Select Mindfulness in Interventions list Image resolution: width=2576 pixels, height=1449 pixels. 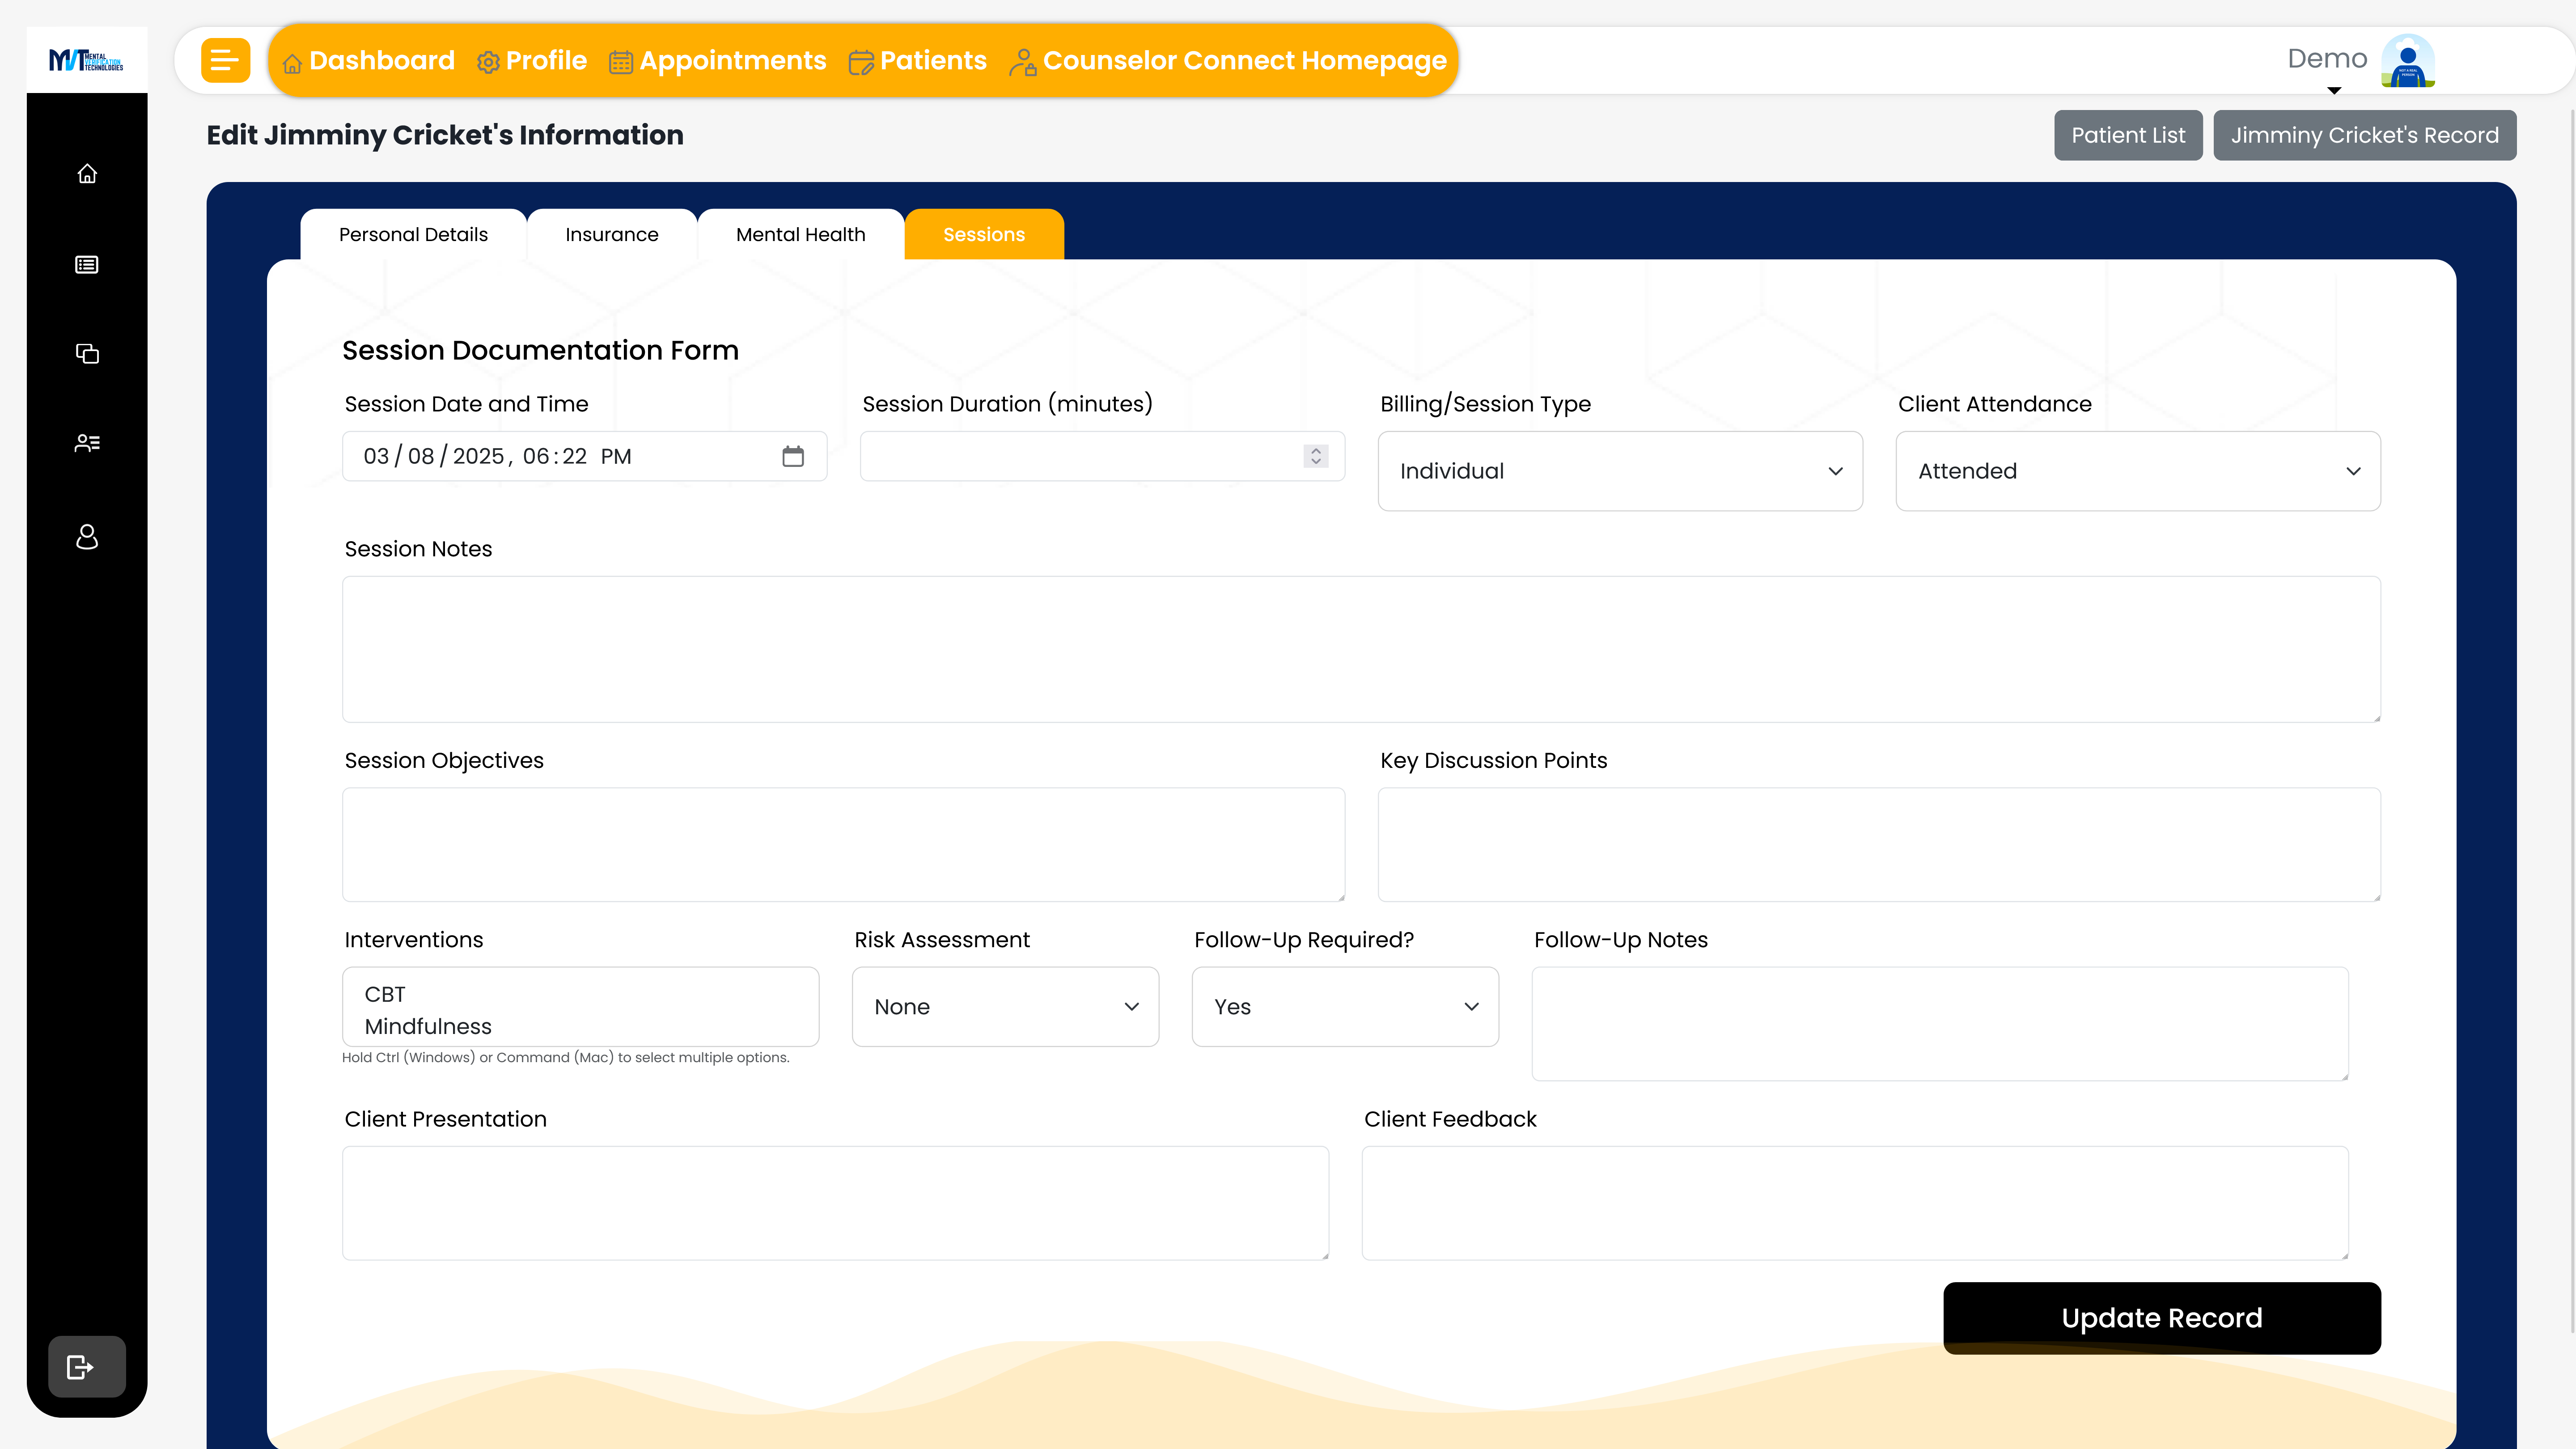[428, 1026]
